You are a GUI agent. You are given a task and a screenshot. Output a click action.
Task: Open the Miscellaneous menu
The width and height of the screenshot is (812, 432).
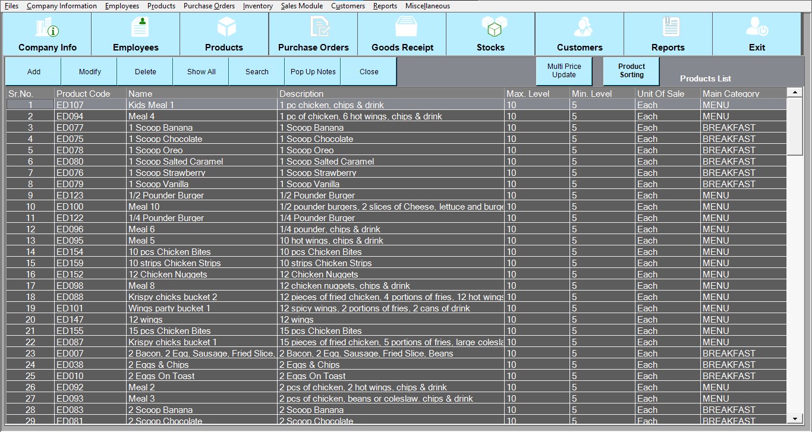point(427,6)
